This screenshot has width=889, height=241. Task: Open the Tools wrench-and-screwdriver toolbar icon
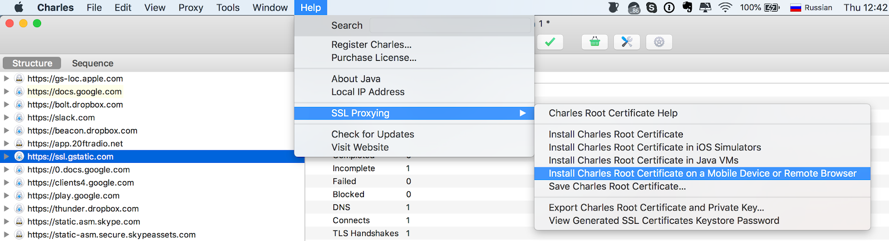pos(627,42)
